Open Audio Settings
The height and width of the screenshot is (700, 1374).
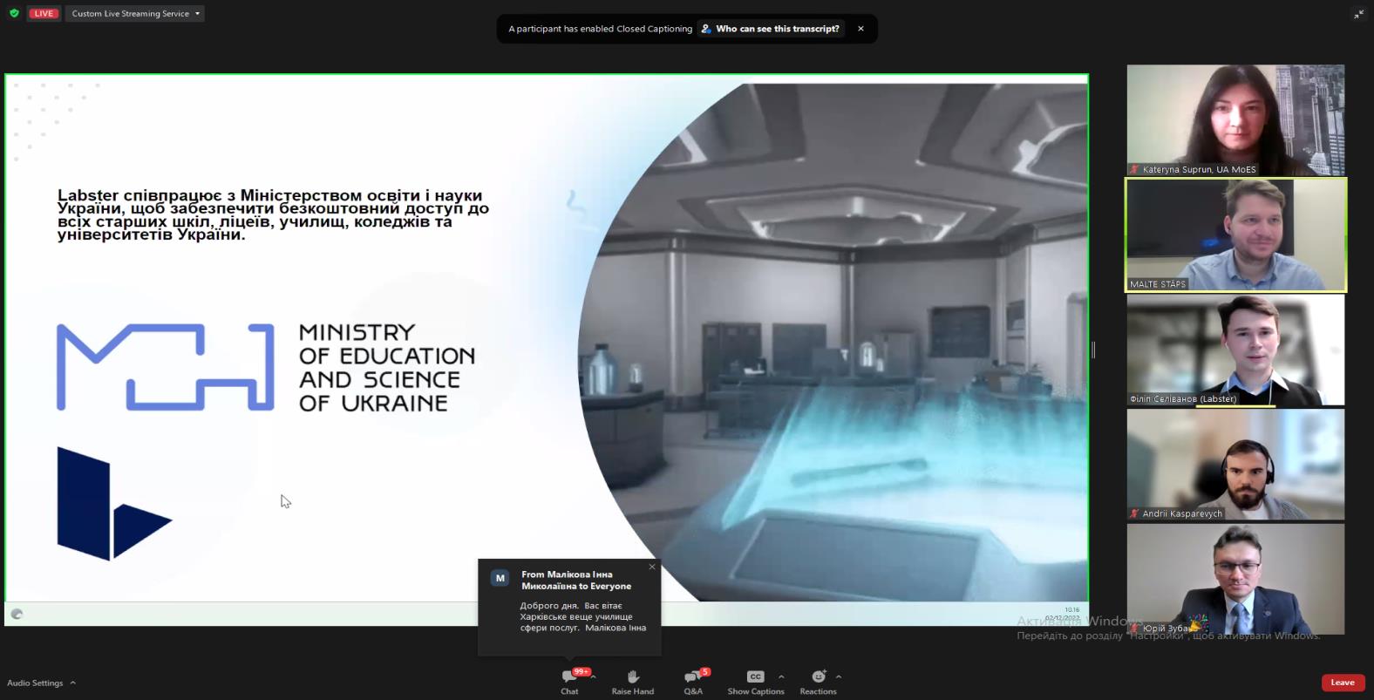pos(35,683)
